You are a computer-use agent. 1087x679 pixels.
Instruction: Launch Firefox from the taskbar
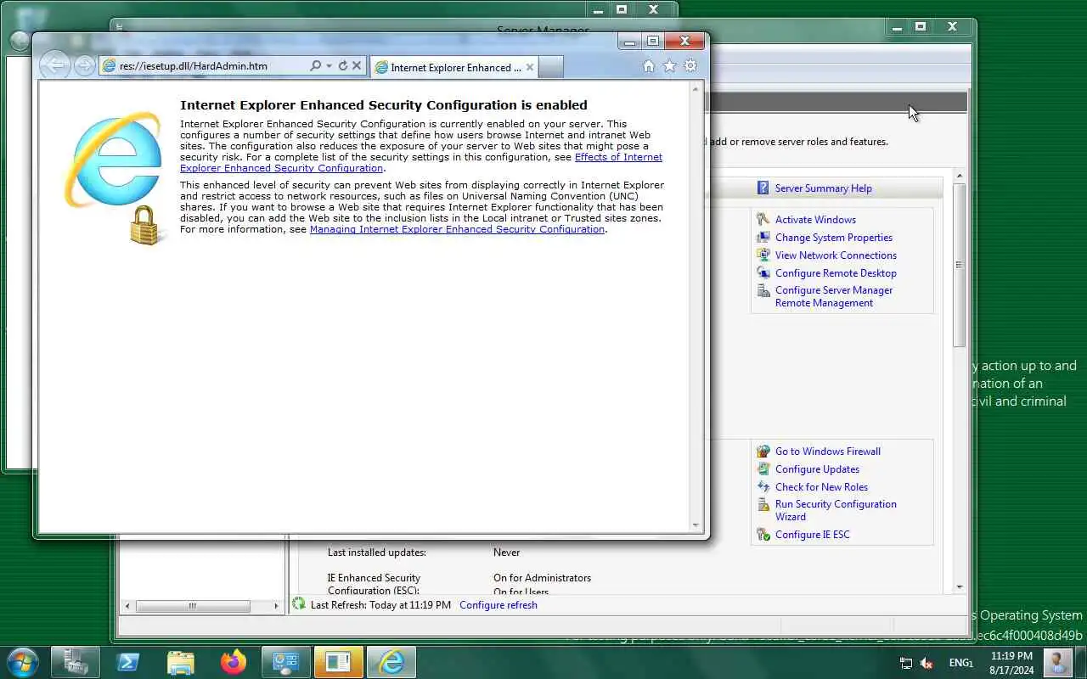point(233,662)
